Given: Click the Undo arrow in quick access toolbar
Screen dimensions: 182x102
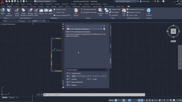Looking at the screenshot, I should tap(26, 1).
